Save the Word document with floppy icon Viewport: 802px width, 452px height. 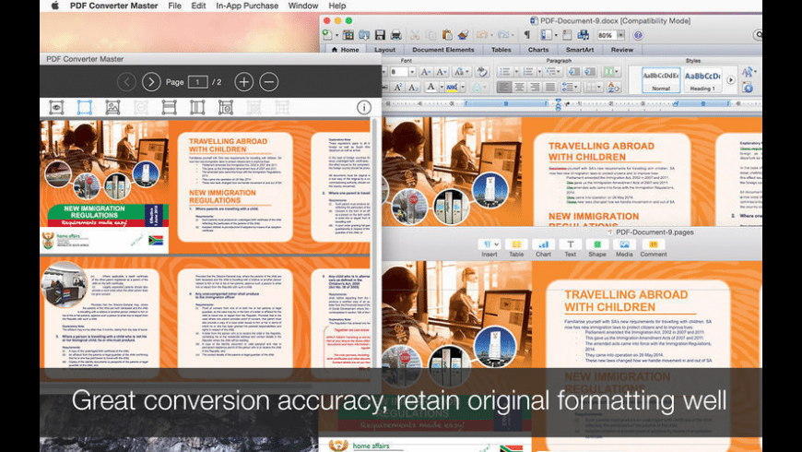(x=380, y=35)
